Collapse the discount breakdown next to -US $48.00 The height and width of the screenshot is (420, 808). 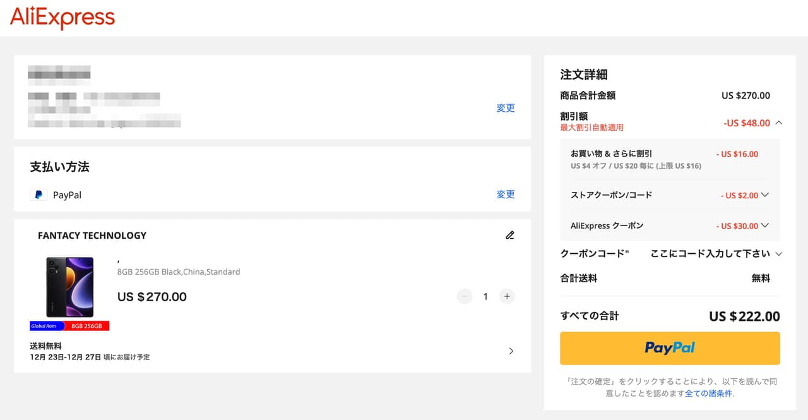[x=778, y=123]
